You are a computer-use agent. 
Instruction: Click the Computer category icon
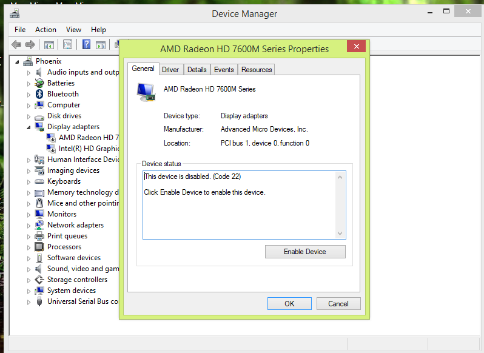(39, 105)
